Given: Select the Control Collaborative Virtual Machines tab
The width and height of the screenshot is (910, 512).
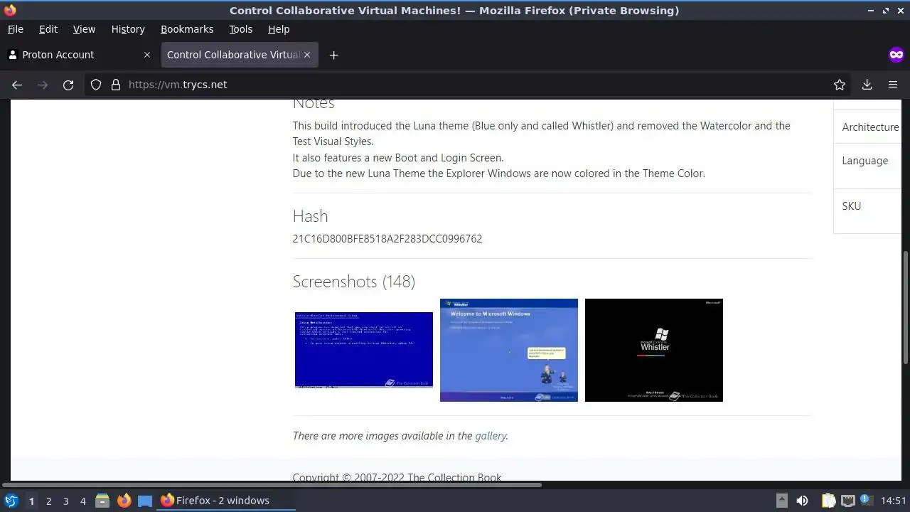Looking at the screenshot, I should [240, 55].
